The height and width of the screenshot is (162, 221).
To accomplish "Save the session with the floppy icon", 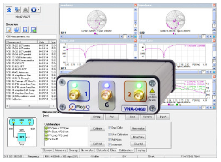I will (x=25, y=30).
